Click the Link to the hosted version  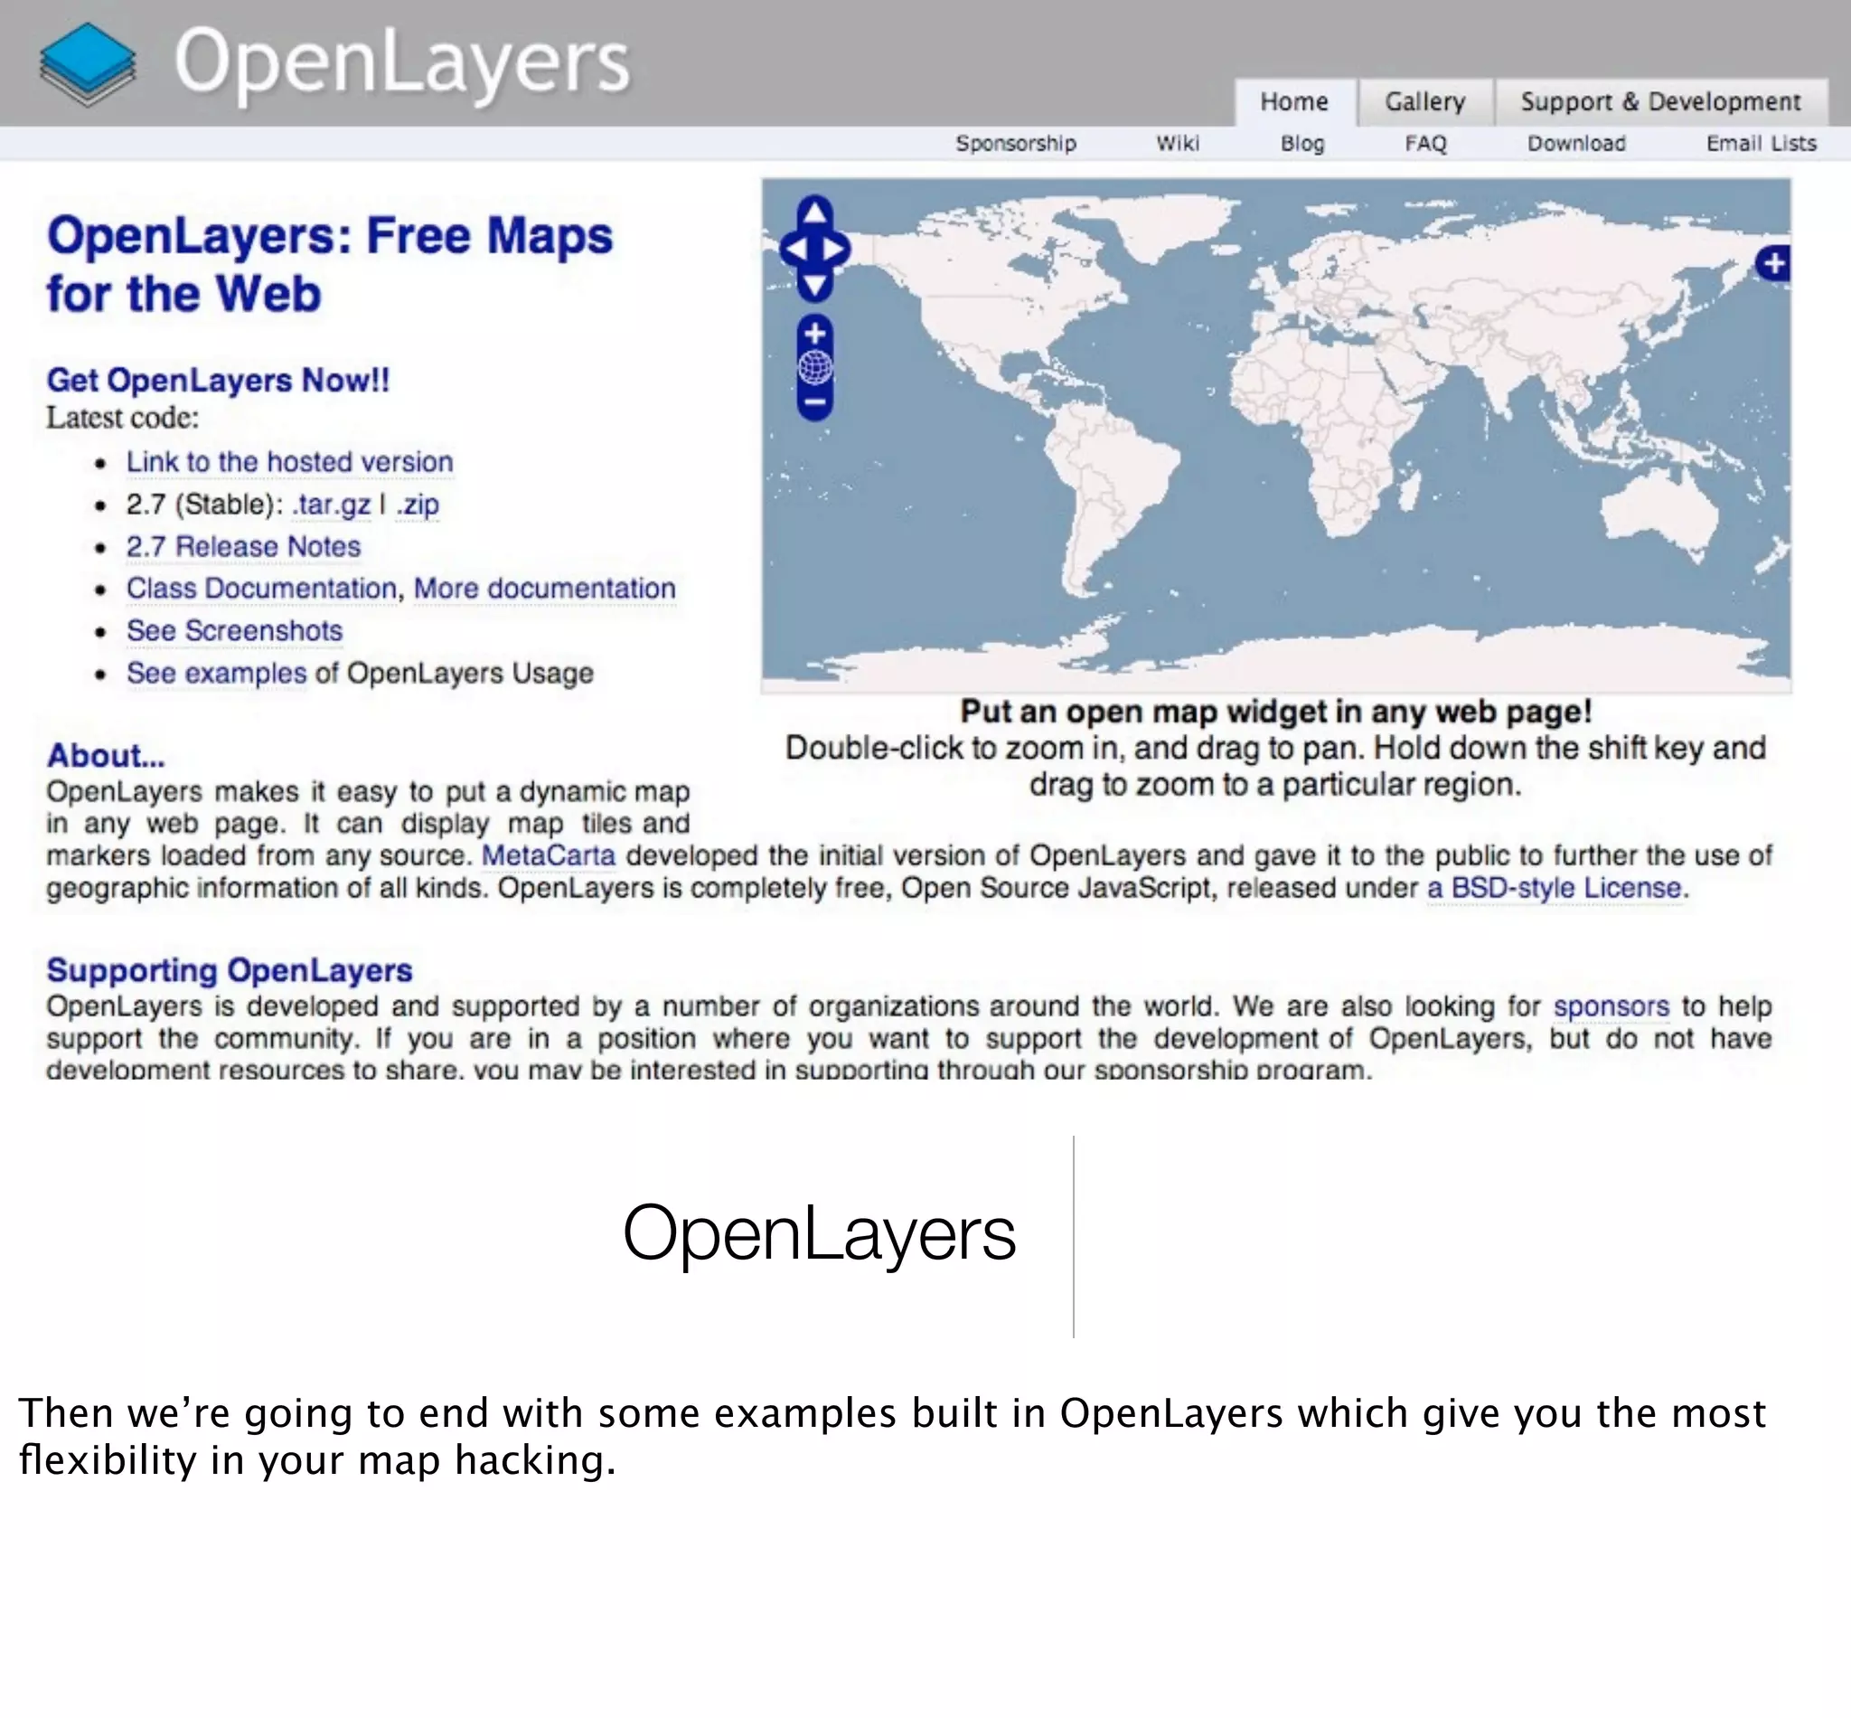pyautogui.click(x=289, y=462)
